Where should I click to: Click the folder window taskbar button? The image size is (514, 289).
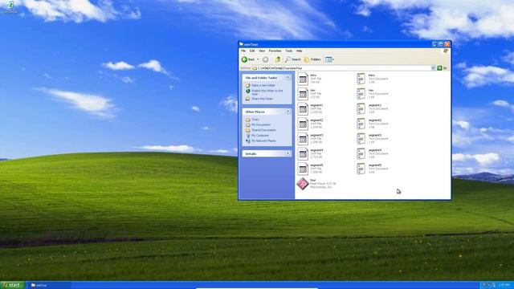point(49,285)
